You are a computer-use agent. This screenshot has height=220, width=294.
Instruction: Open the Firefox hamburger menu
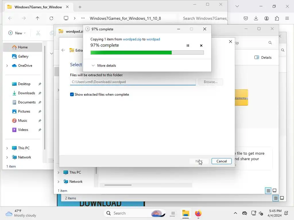coord(287,18)
